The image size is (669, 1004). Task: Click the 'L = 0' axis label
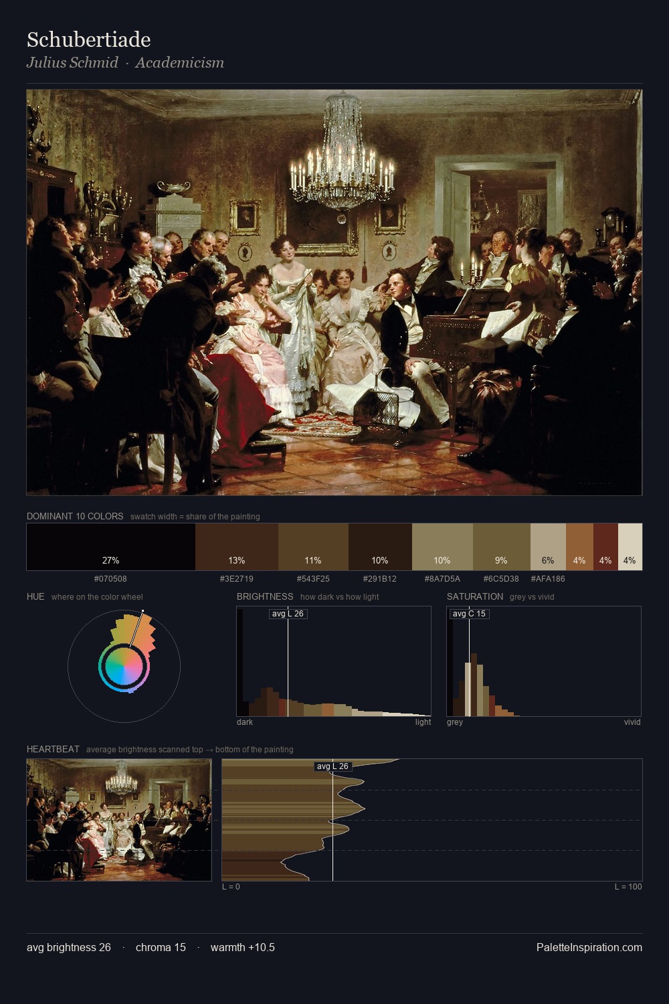tap(231, 887)
